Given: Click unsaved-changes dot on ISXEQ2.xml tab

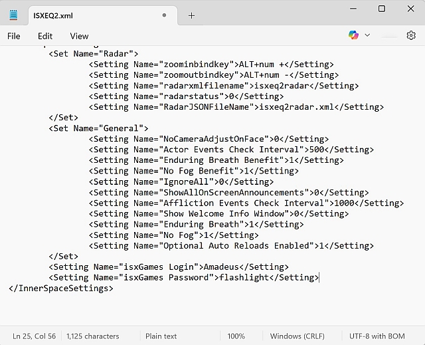Looking at the screenshot, I should point(164,15).
